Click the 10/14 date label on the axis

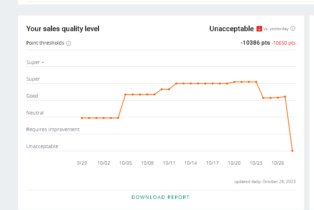click(191, 163)
